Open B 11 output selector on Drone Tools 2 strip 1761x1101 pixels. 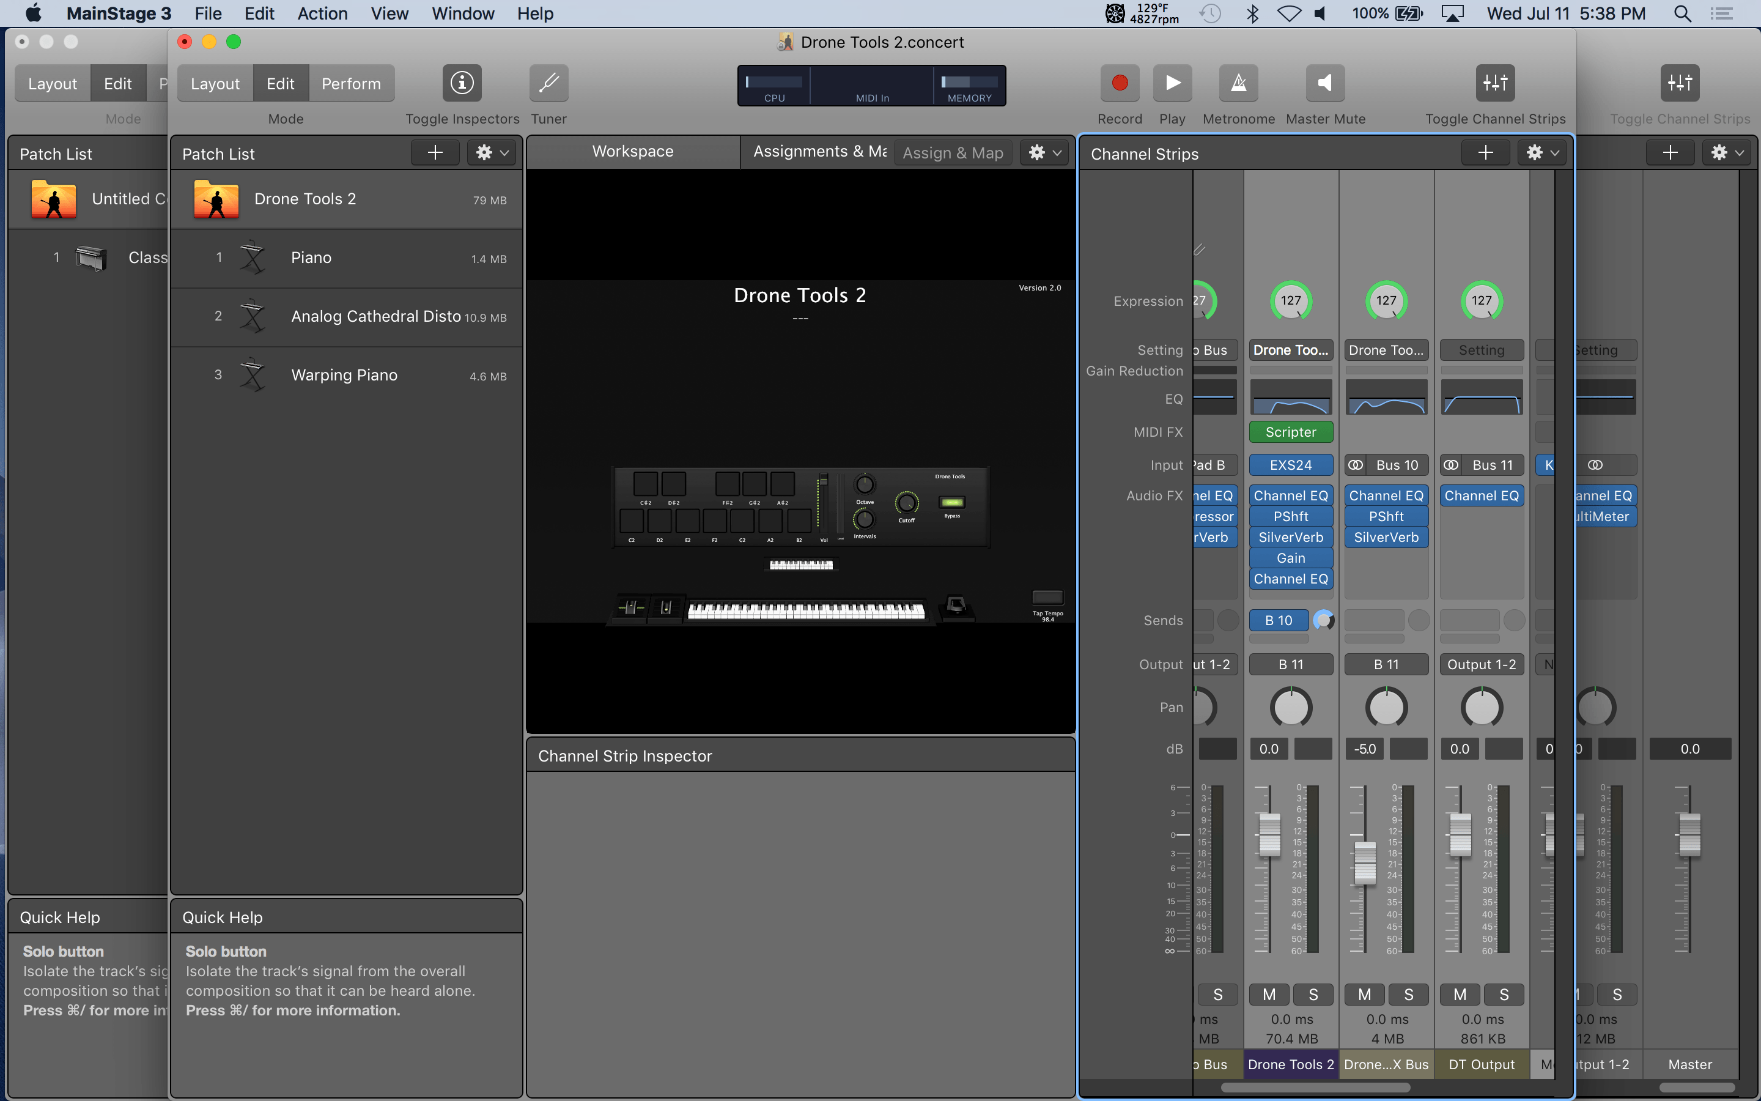click(1291, 664)
